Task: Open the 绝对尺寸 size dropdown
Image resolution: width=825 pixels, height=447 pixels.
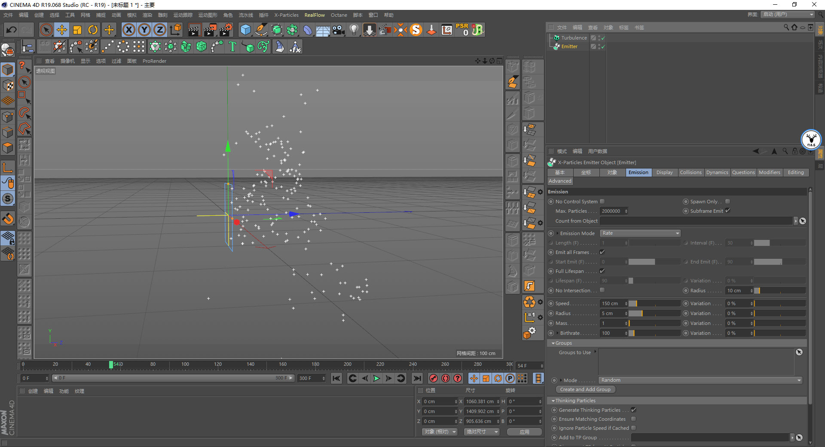Action: [x=482, y=432]
